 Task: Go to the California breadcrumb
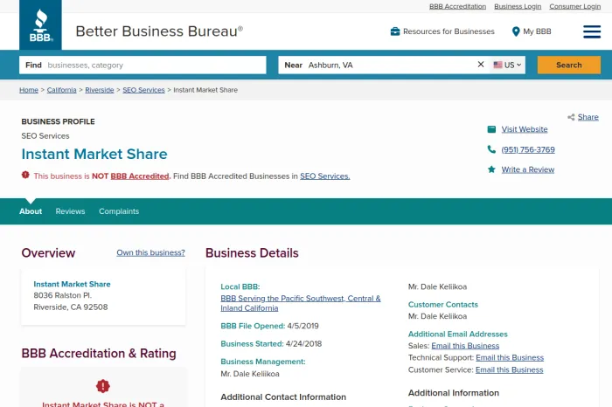coord(62,90)
